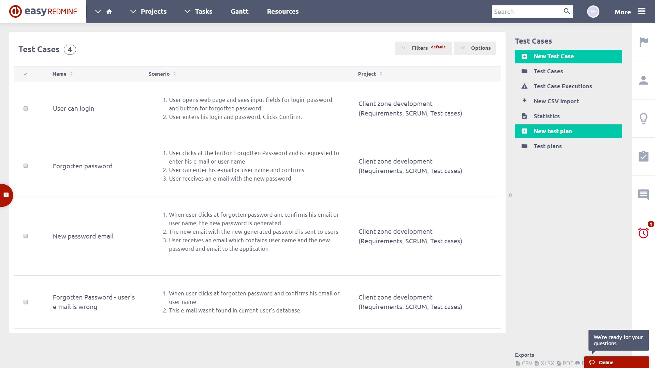Open the lightbulb sidebar icon
Screen dimensions: 655x368
(x=643, y=119)
